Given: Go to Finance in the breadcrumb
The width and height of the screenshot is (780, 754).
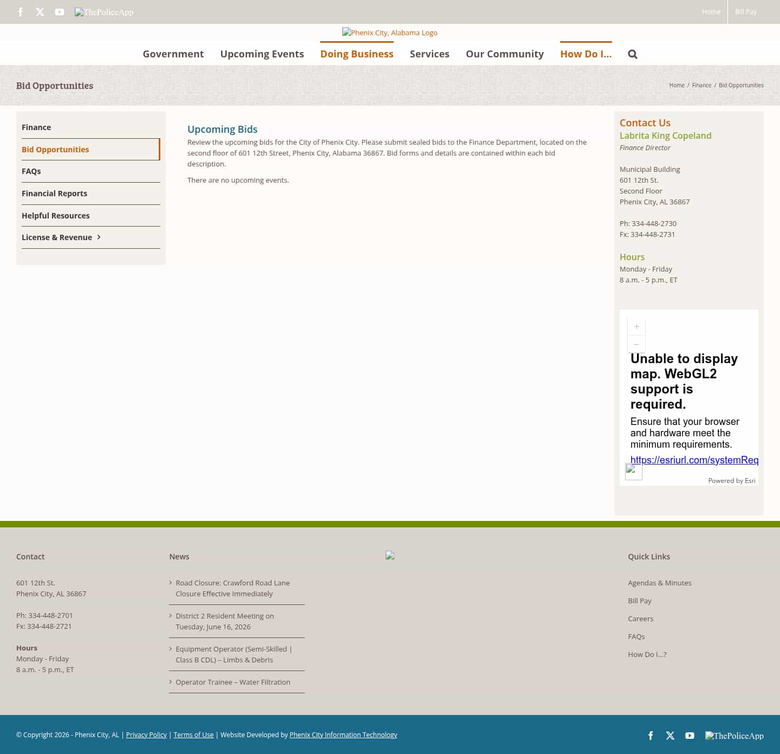Looking at the screenshot, I should (702, 86).
